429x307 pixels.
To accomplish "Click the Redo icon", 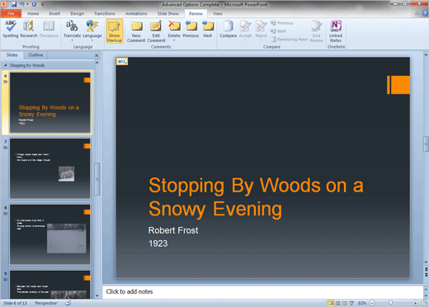I will 34,4.
